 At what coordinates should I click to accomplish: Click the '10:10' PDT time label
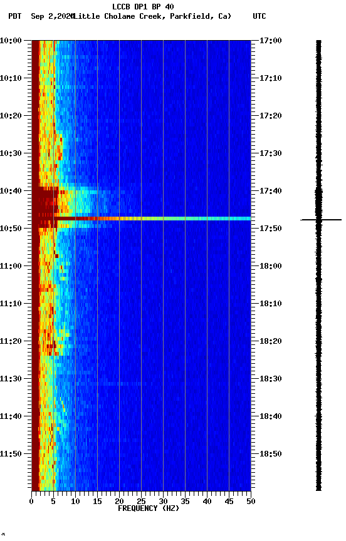pos(11,78)
